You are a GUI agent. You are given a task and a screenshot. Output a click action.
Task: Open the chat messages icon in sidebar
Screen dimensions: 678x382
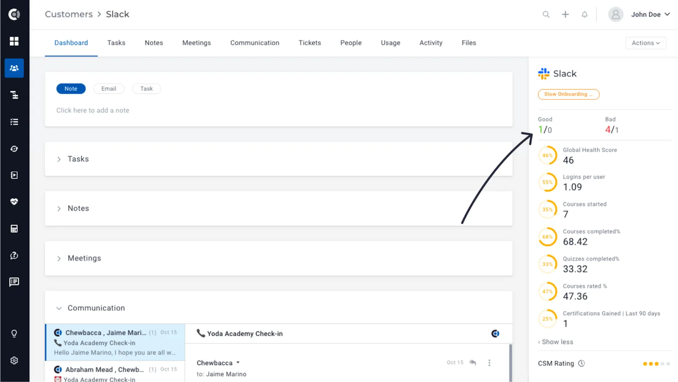point(14,282)
